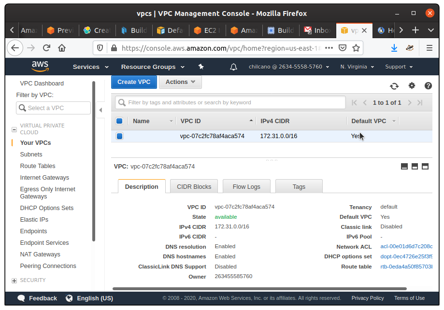Sort by the VPC ID column header

216,121
